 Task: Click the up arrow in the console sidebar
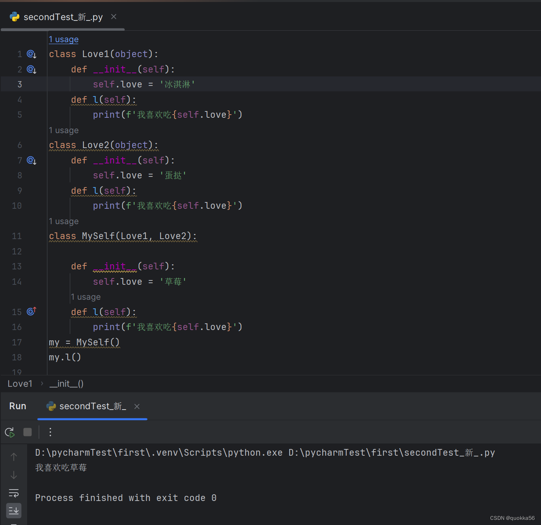(14, 456)
